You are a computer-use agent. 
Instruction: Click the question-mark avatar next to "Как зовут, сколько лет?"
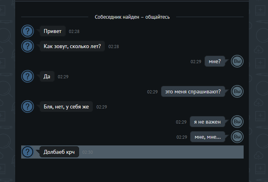tap(28, 46)
